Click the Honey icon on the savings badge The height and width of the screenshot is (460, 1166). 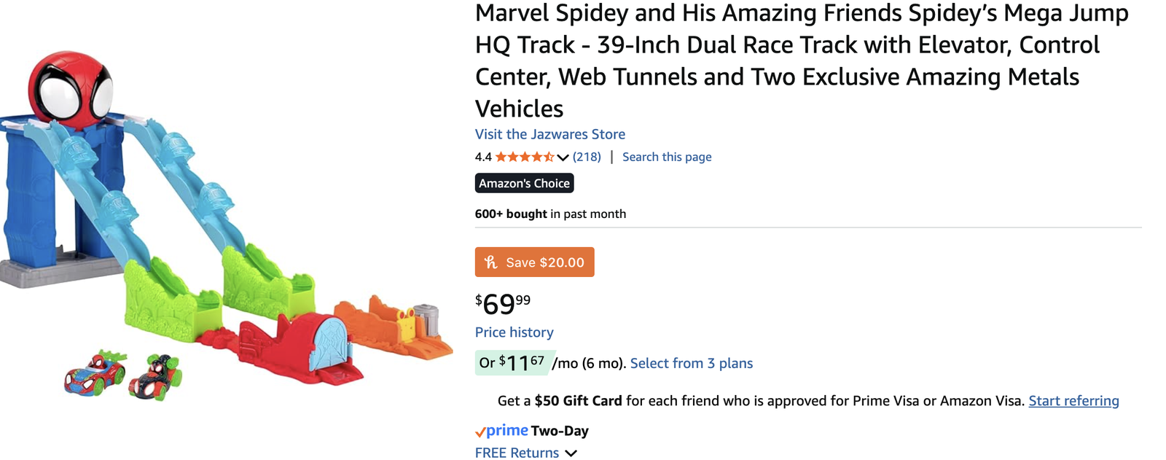pos(491,262)
